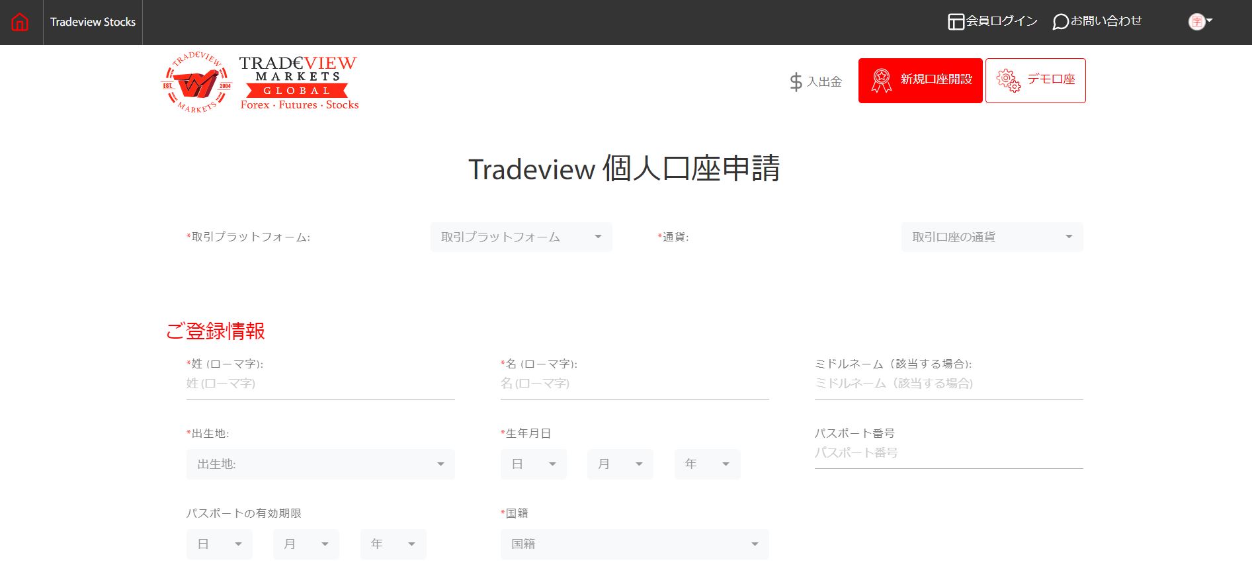Image resolution: width=1252 pixels, height=586 pixels.
Task: Open the Tradeview Stocks tab
Action: click(x=93, y=22)
